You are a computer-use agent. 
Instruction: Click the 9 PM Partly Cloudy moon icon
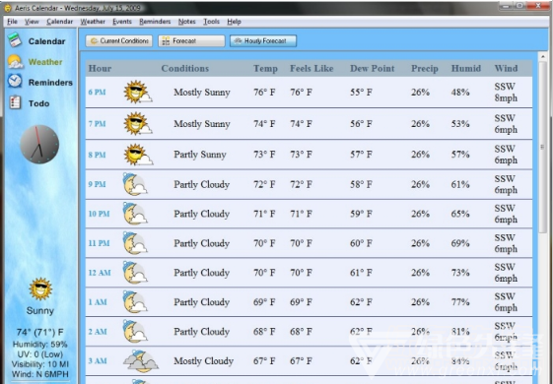point(135,184)
